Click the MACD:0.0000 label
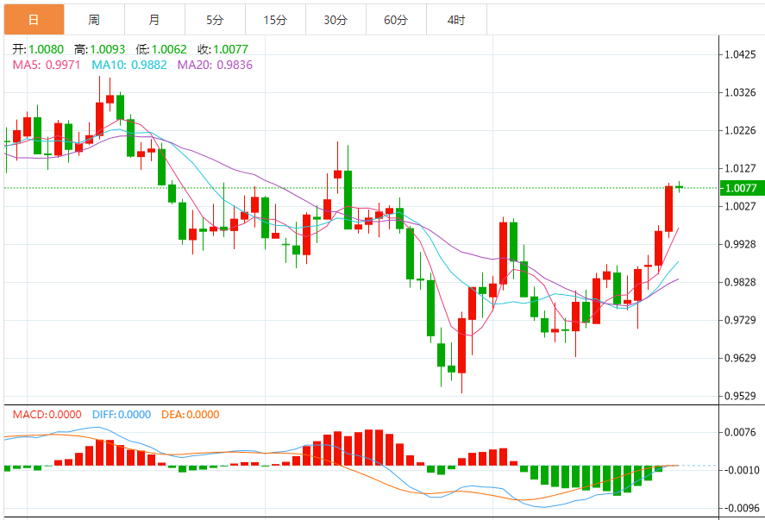This screenshot has height=520, width=765. pos(47,415)
